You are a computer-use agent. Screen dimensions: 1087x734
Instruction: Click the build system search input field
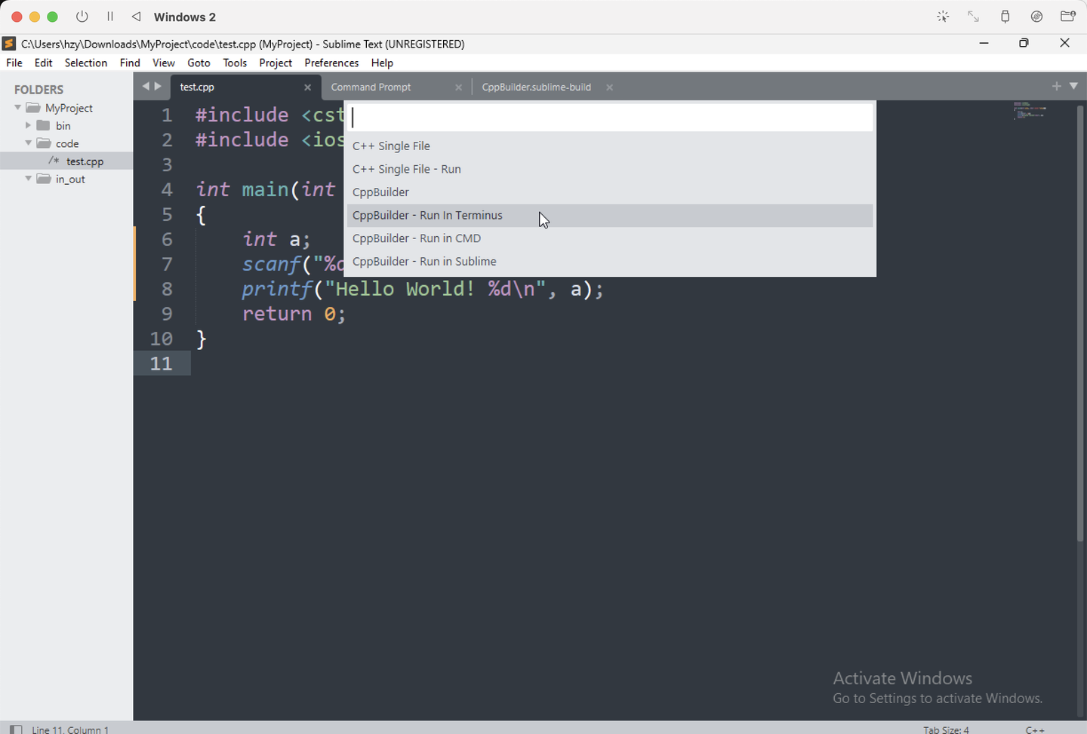coord(608,117)
